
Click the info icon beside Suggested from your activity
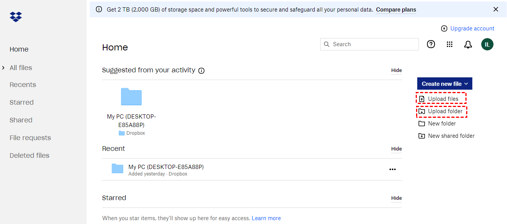[x=201, y=70]
